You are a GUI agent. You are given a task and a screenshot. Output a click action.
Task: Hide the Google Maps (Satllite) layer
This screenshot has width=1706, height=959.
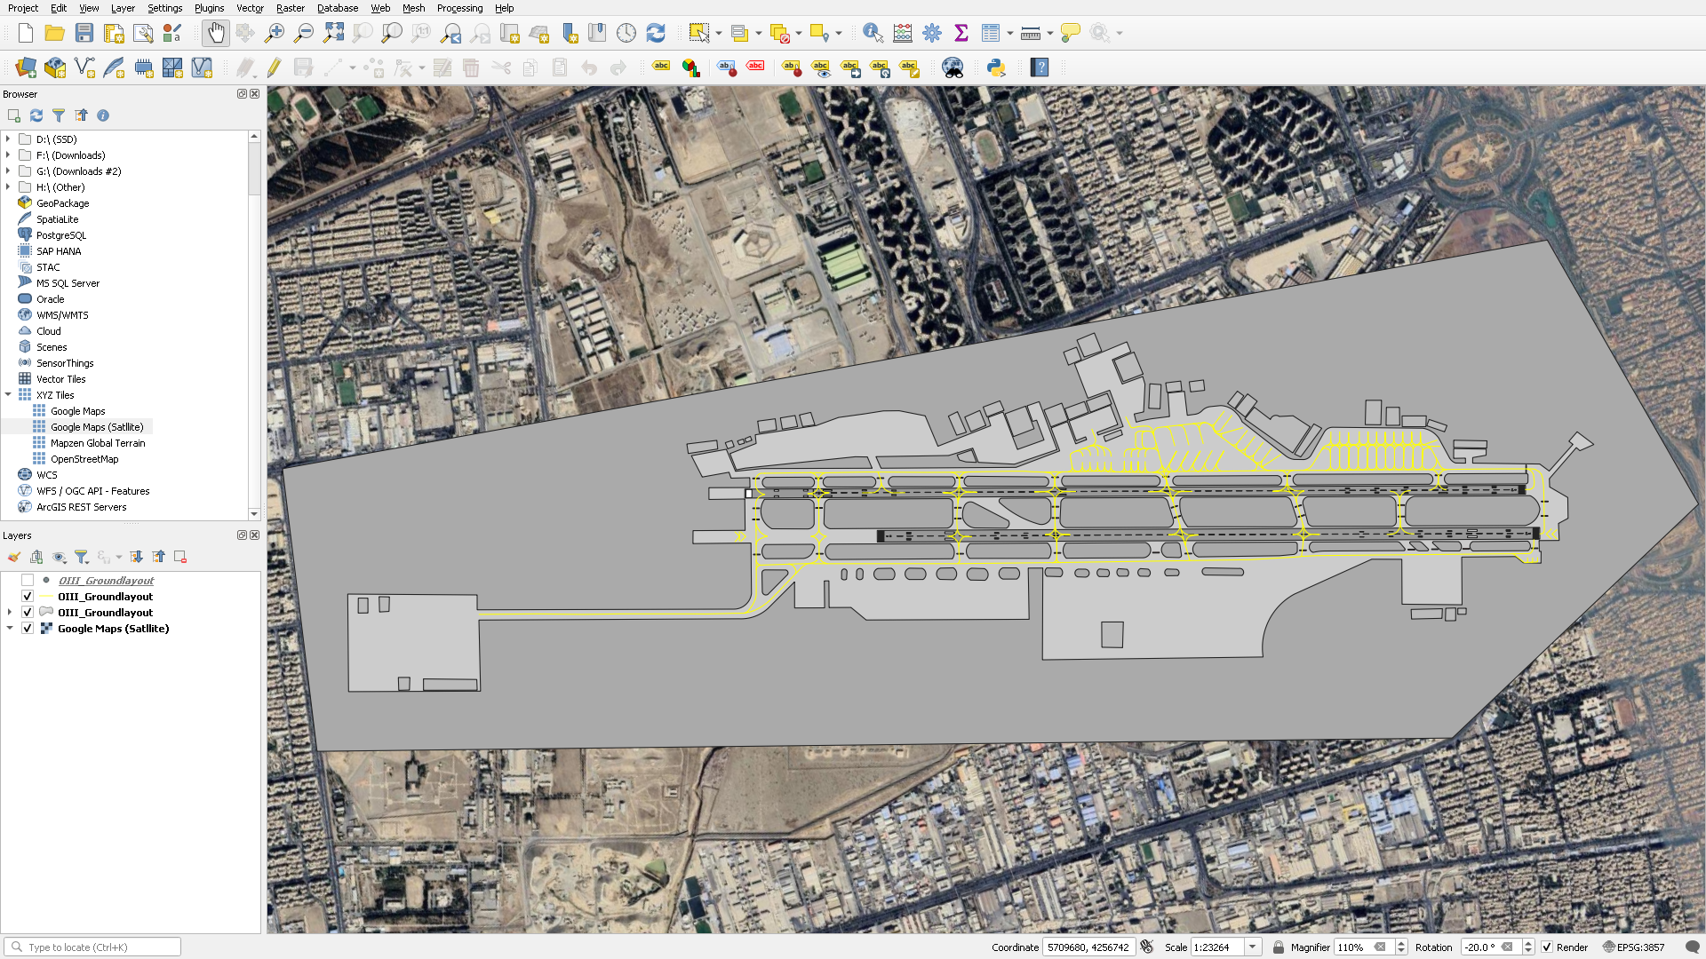tap(28, 629)
